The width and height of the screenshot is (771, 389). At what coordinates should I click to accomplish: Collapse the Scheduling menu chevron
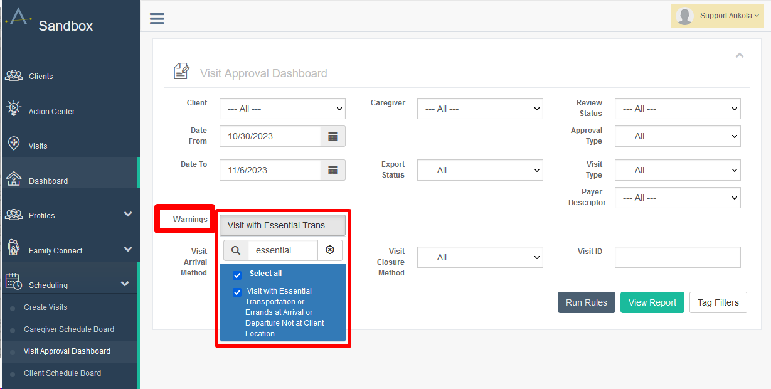[x=124, y=284]
